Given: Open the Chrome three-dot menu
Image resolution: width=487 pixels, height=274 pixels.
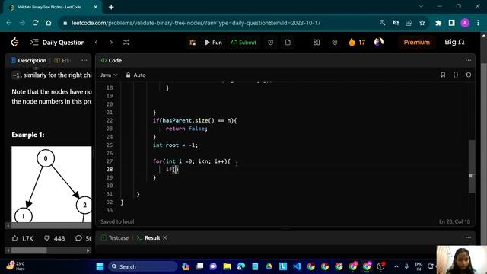Looking at the screenshot, I should [x=478, y=23].
